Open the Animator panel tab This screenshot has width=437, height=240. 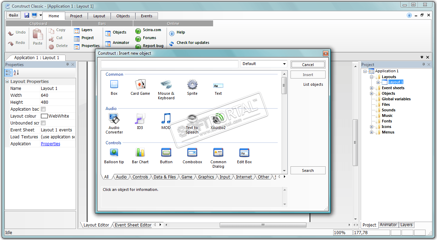(388, 225)
